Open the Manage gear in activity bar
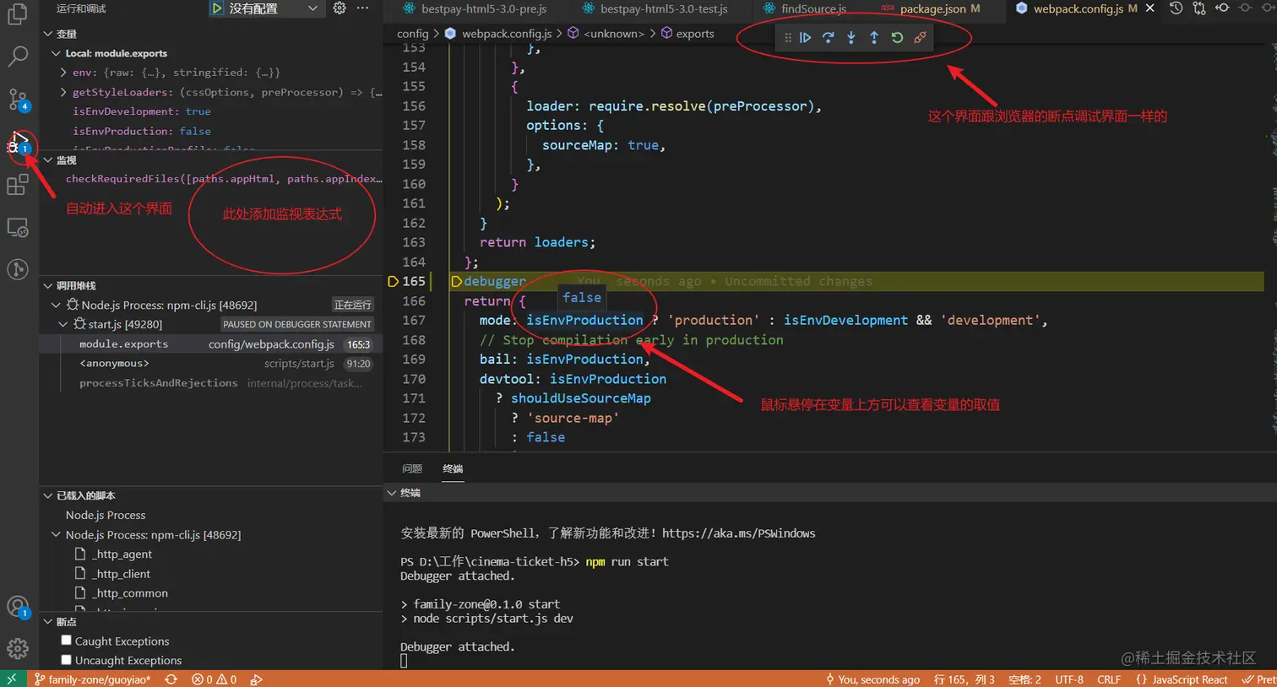Image resolution: width=1277 pixels, height=687 pixels. pos(18,648)
